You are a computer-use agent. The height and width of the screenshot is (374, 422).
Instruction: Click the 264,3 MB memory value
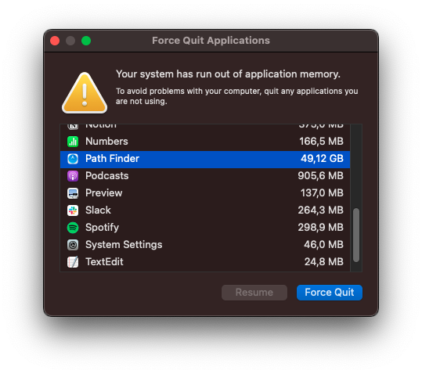pos(320,210)
